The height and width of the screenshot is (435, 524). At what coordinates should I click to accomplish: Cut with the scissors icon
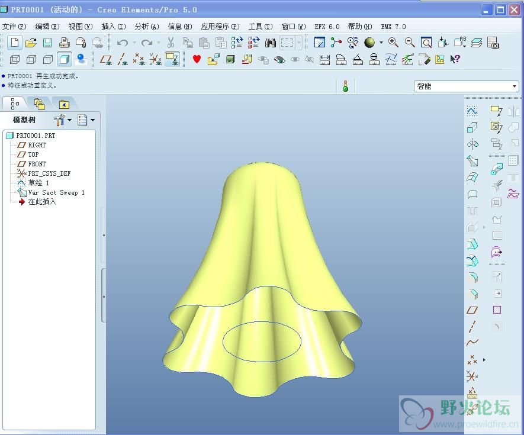point(171,43)
